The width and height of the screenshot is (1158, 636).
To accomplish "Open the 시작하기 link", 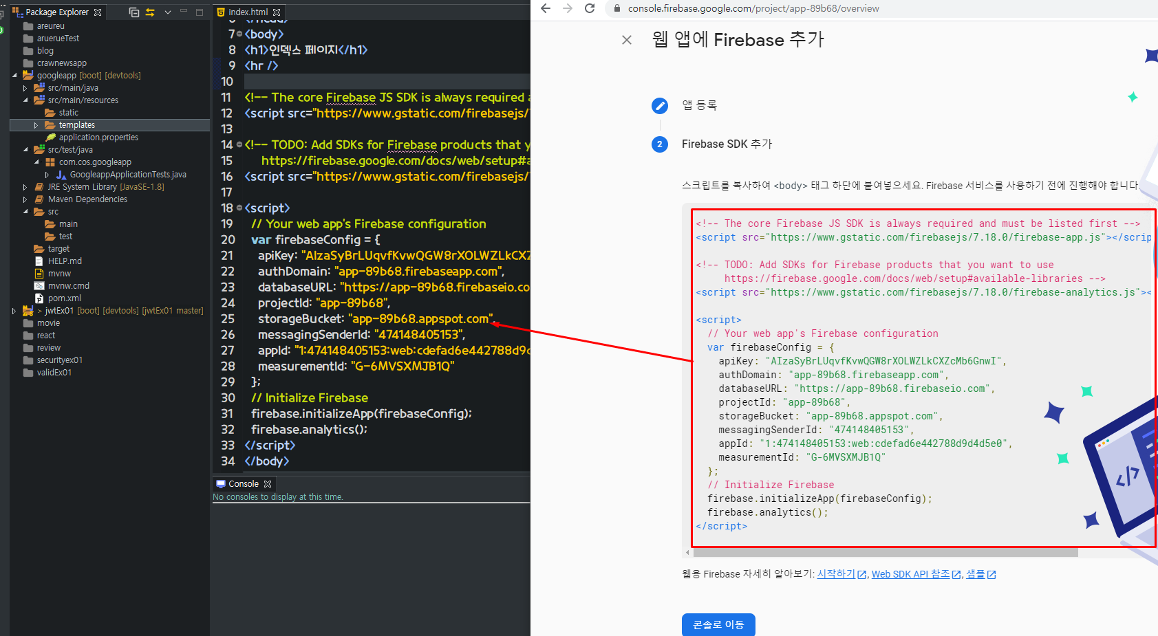I will point(841,574).
